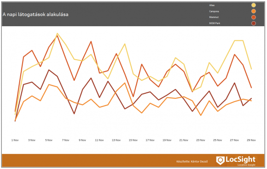This screenshot has height=169, width=267.
Task: Click the Allee yellow legend circle
Action: [x=254, y=5]
